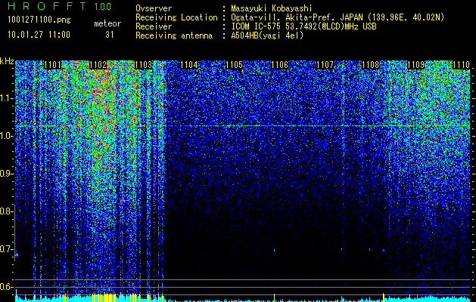
Task: Click the HROFFT program title
Action: tap(47, 6)
